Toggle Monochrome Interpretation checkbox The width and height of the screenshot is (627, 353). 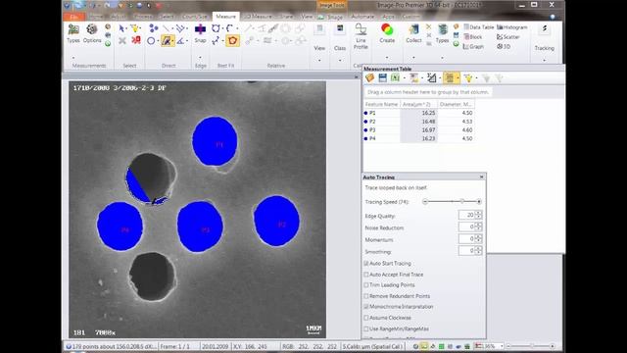pyautogui.click(x=365, y=307)
